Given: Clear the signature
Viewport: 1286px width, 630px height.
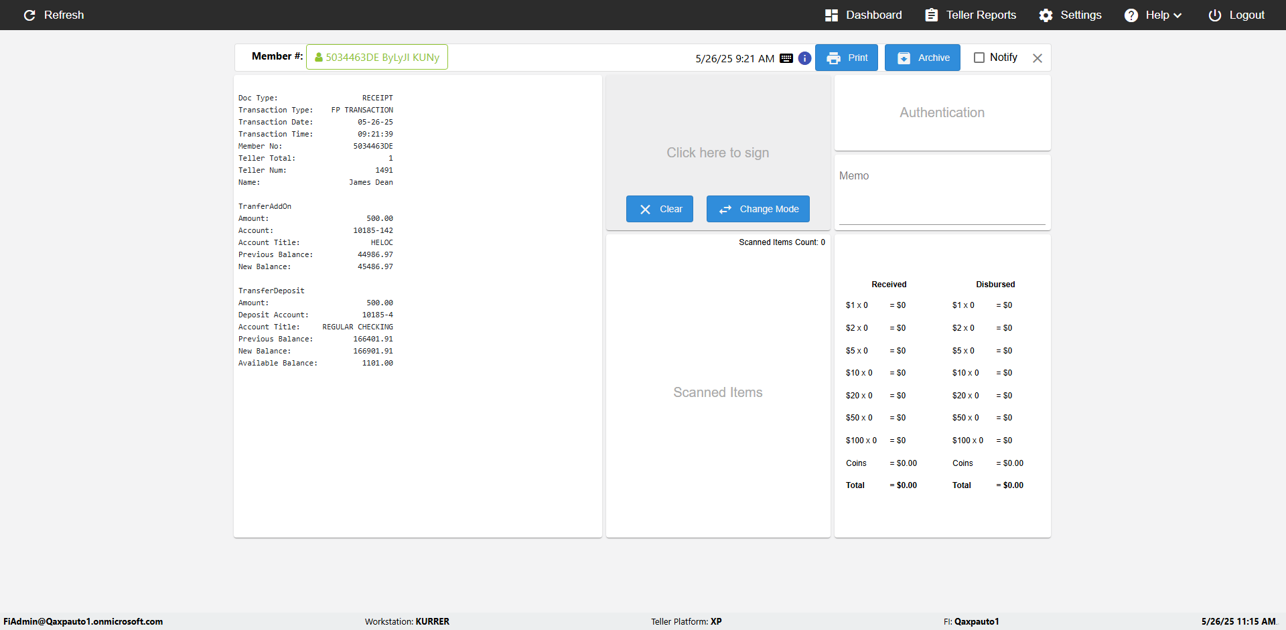Looking at the screenshot, I should [x=660, y=209].
